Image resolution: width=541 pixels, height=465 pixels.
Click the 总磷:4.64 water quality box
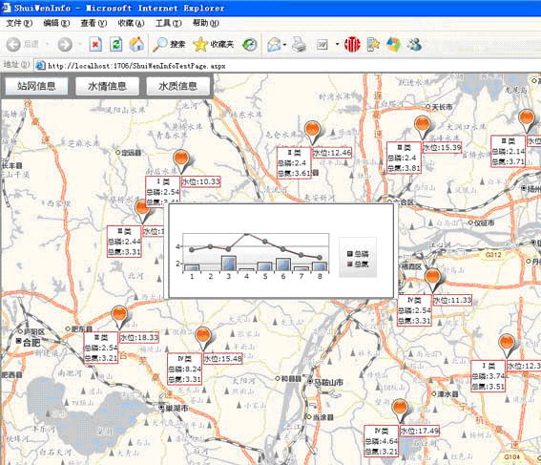tap(382, 441)
